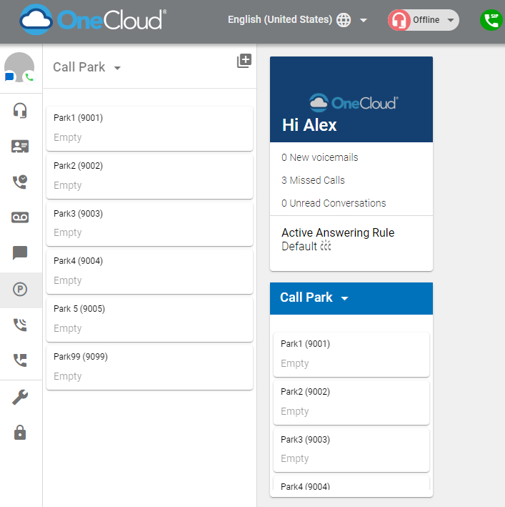Image resolution: width=505 pixels, height=507 pixels.
Task: Open 3 Missed Calls link
Action: pos(313,180)
